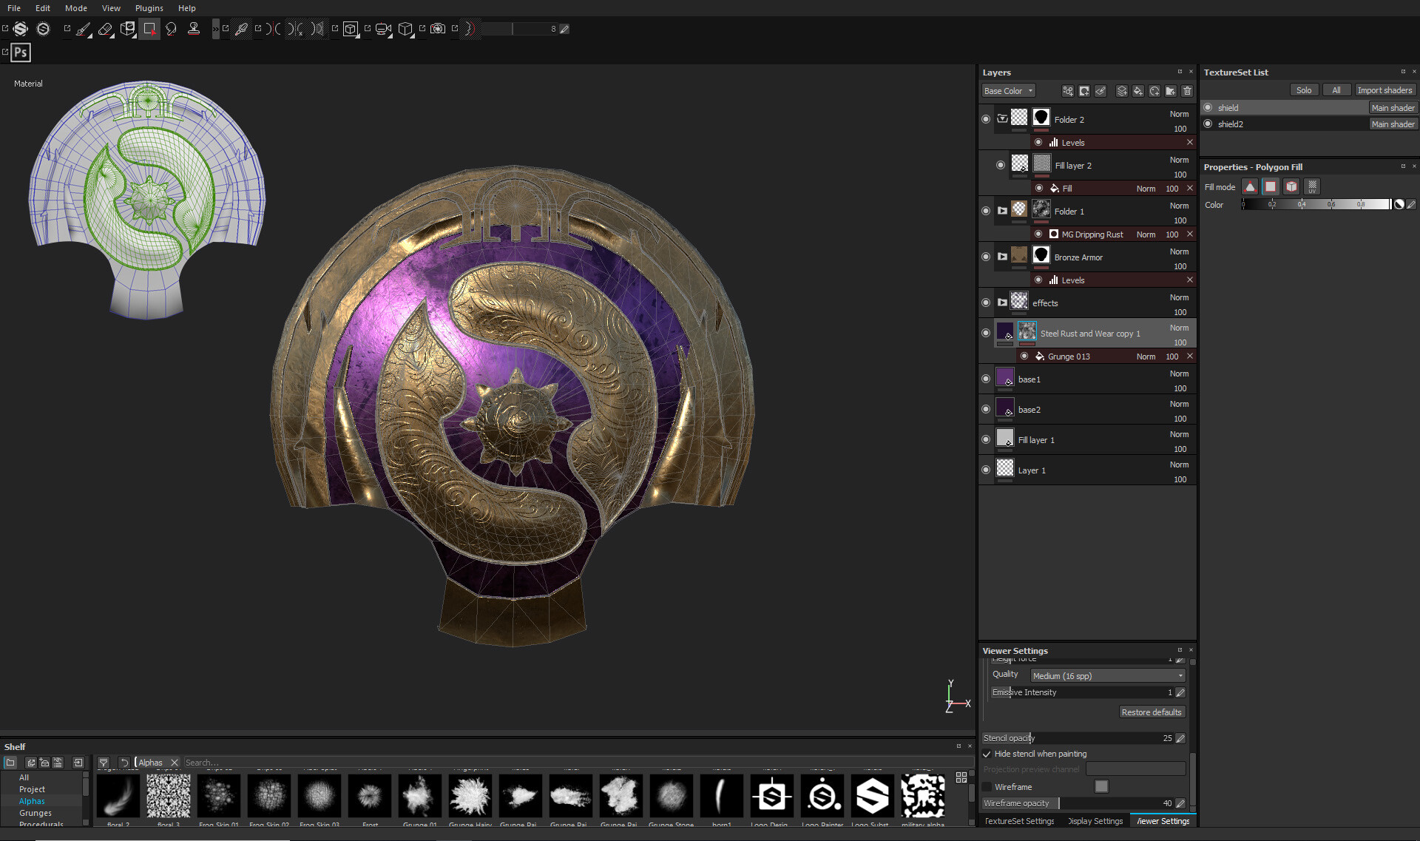
Task: Select the Clone stamp tool
Action: 194,29
